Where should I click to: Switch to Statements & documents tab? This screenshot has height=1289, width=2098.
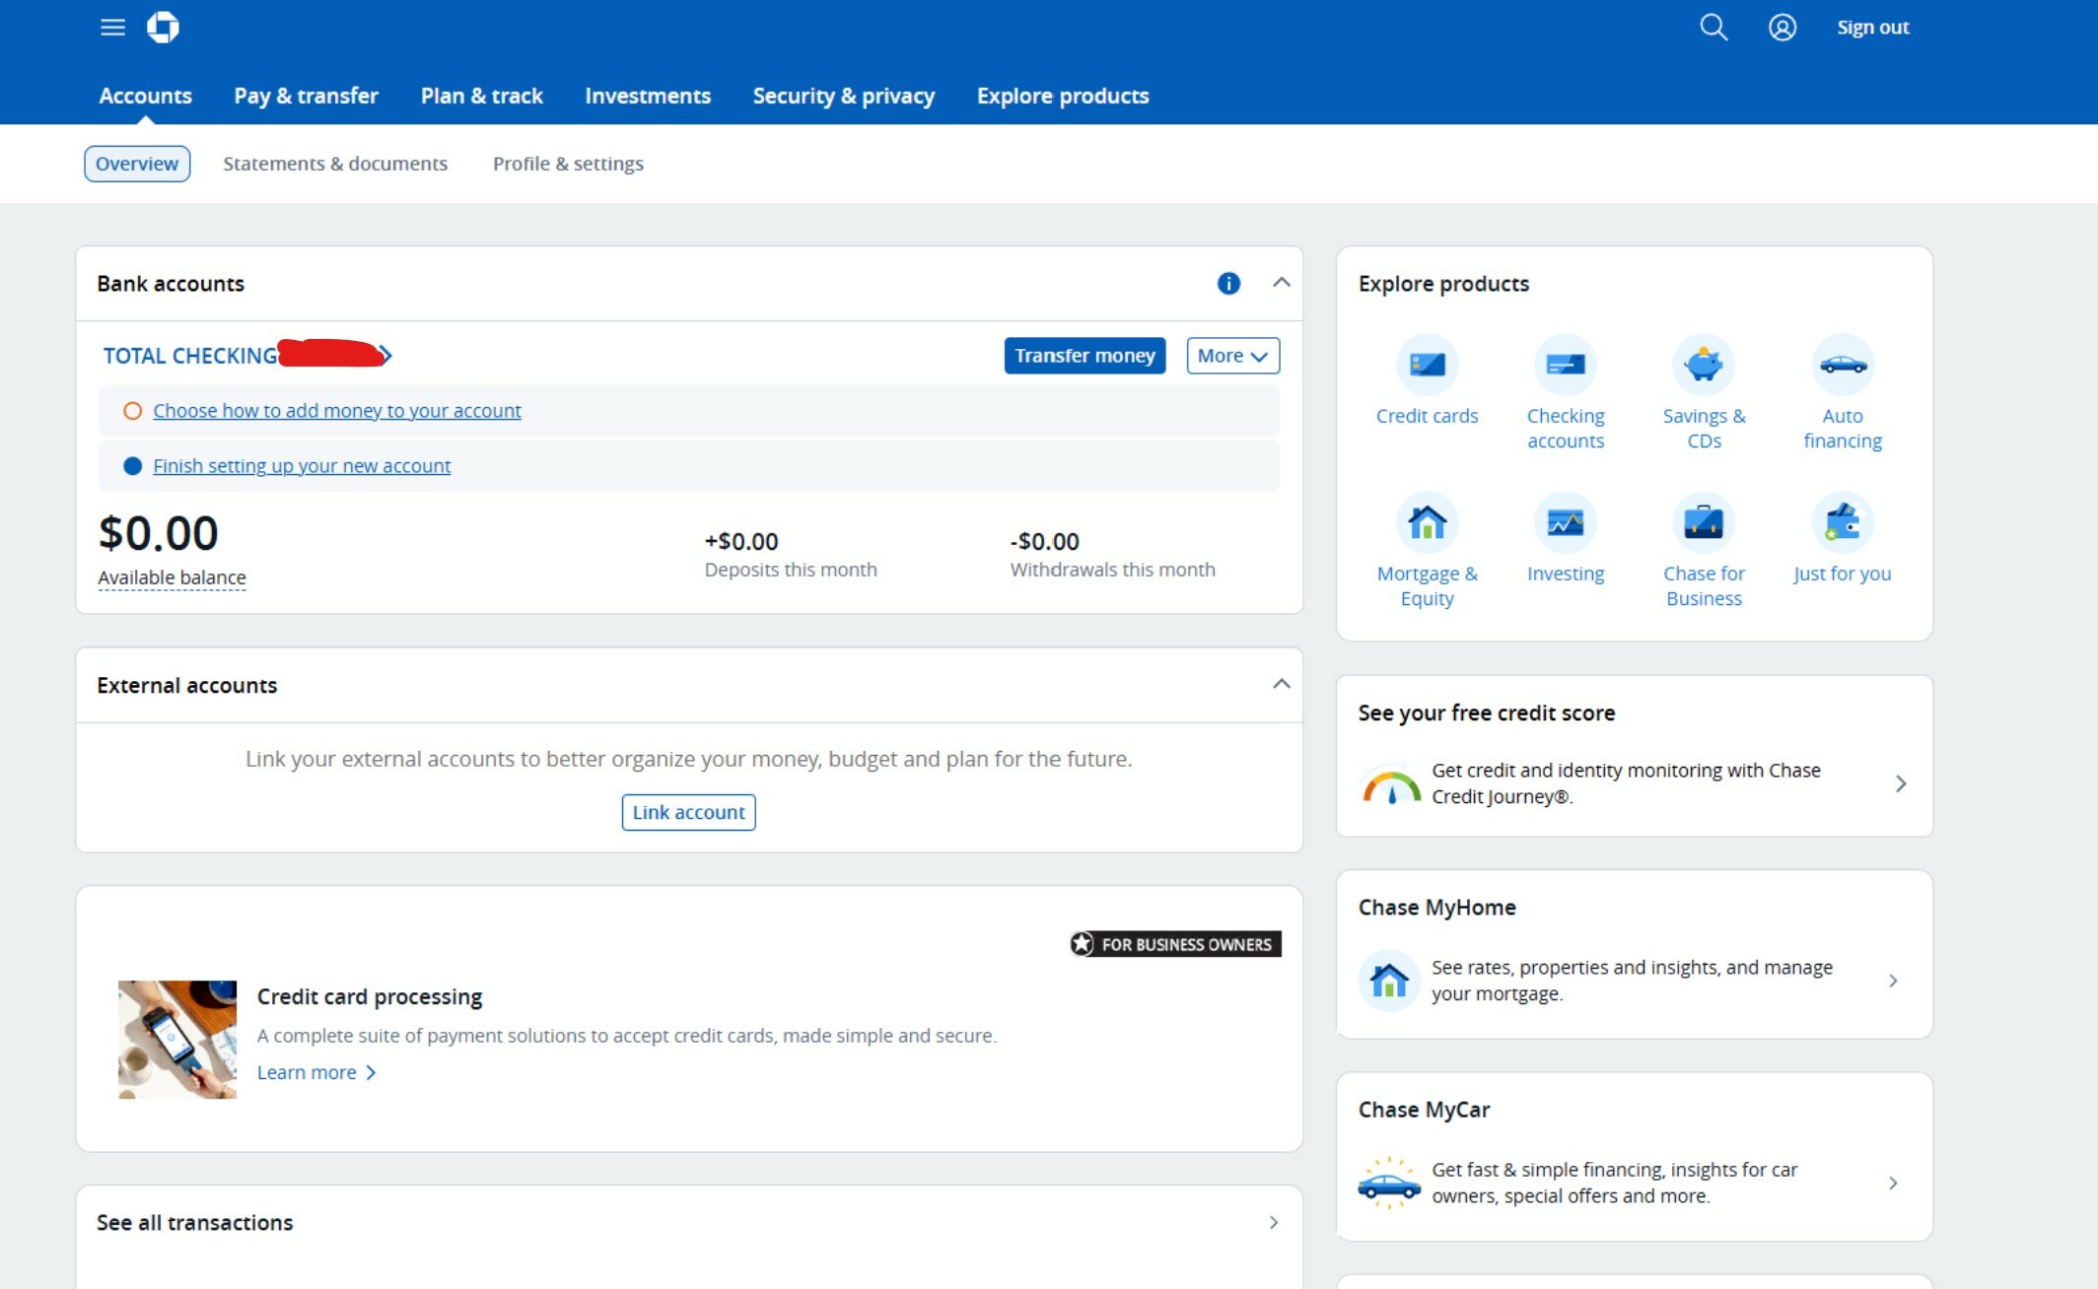tap(335, 164)
